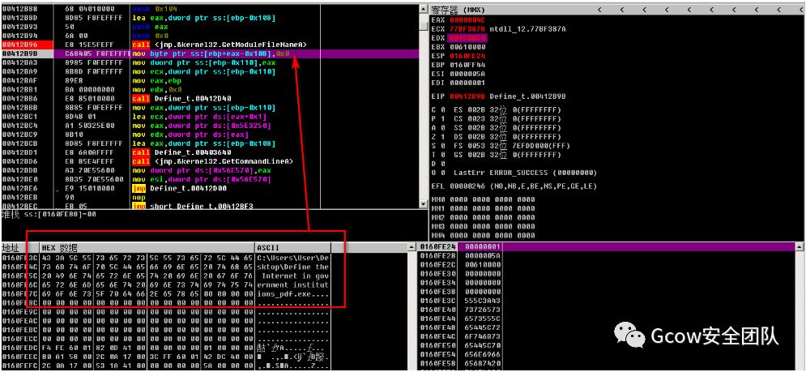Click the HEX 数据 column header
The width and height of the screenshot is (806, 372).
pos(59,247)
